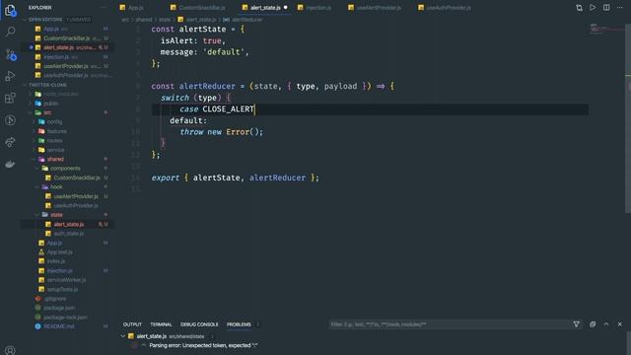Click the filter funnel icon in the Problems panel
Image resolution: width=631 pixels, height=355 pixels.
tap(576, 324)
